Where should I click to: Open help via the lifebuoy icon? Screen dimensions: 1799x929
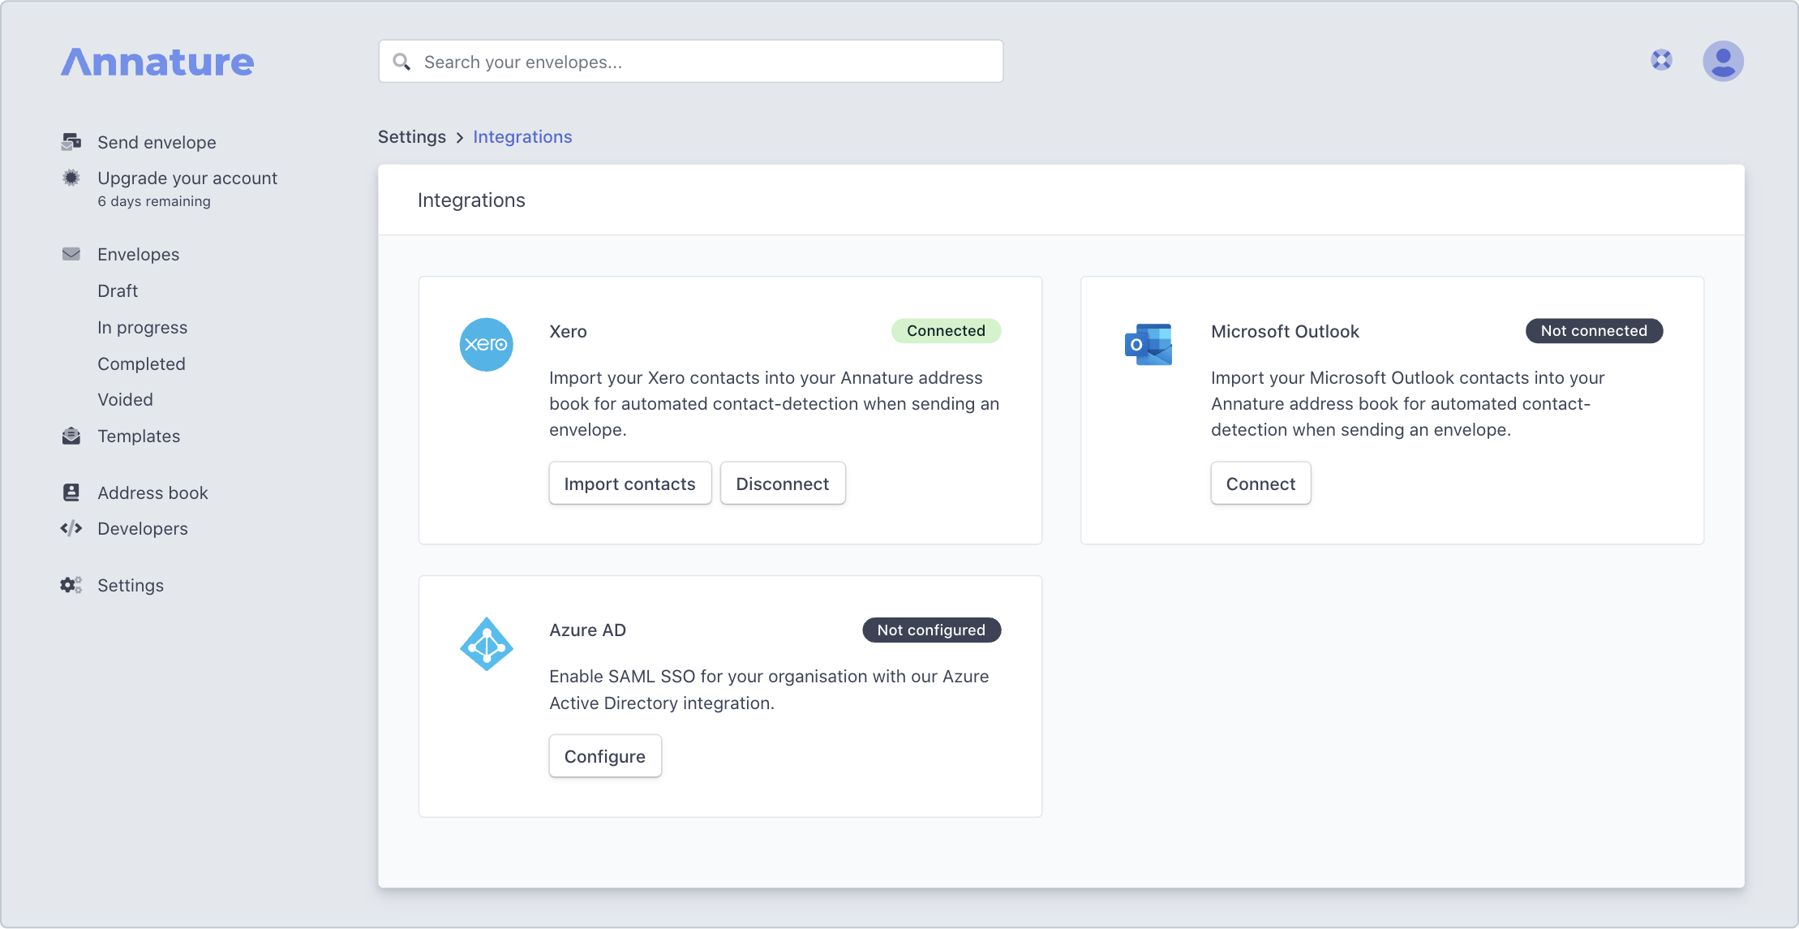coord(1660,59)
